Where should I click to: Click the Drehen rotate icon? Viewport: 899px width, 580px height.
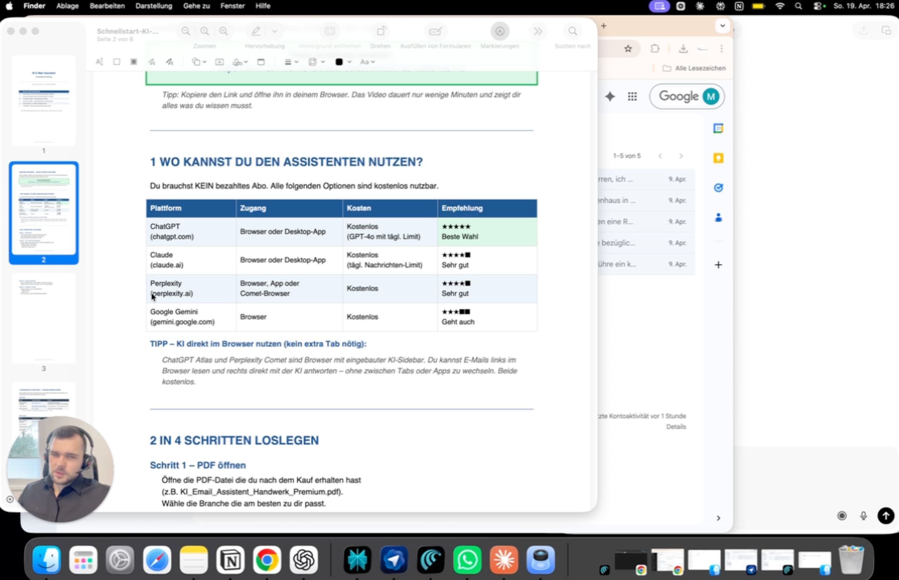pos(381,31)
